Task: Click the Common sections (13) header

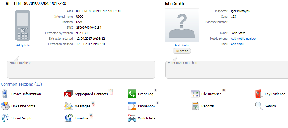Action: [22, 84]
